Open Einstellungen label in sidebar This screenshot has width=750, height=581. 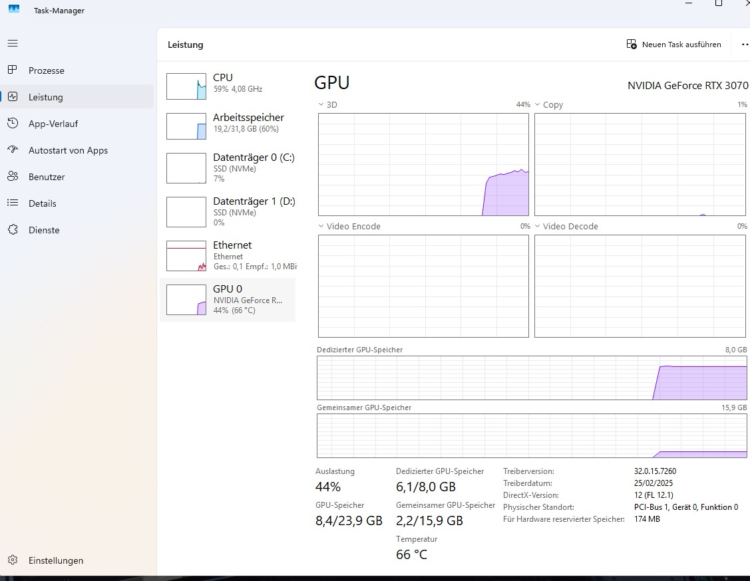tap(56, 560)
